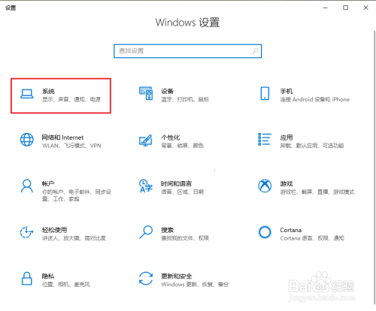
Task: Click the Cortana circle icon
Action: click(265, 232)
